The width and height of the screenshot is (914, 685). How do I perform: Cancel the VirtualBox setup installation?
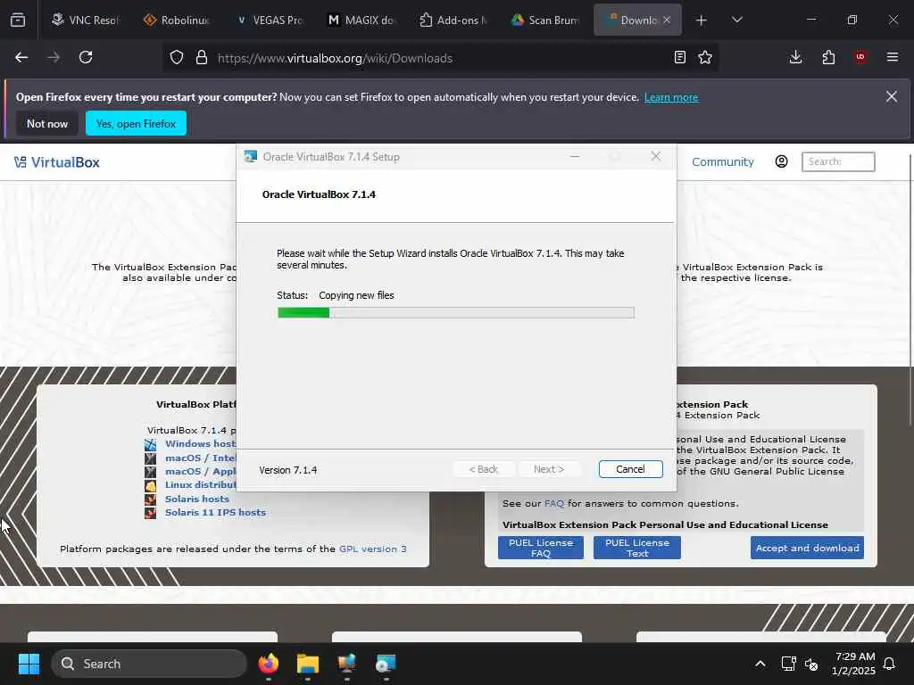[631, 469]
